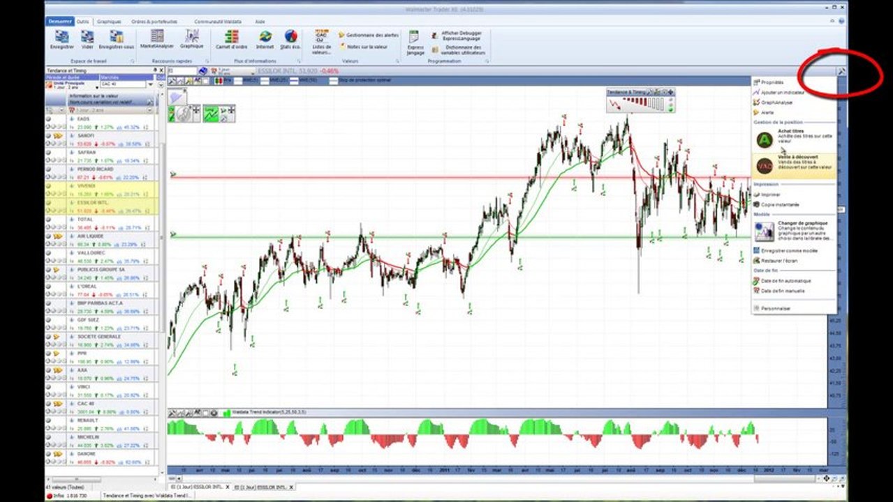Click the first ESSILOR INTL. chart tab at the bottom
This screenshot has height=502, width=893.
click(x=199, y=487)
